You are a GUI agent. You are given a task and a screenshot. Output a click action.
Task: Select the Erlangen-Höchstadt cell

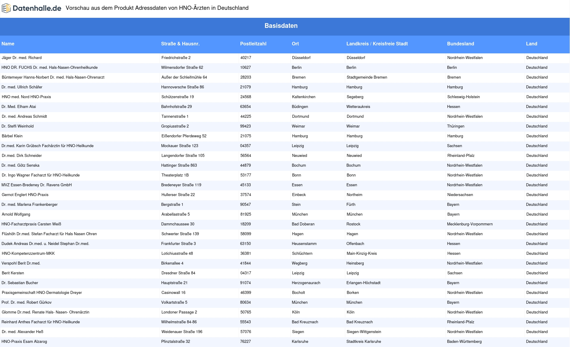click(x=363, y=283)
